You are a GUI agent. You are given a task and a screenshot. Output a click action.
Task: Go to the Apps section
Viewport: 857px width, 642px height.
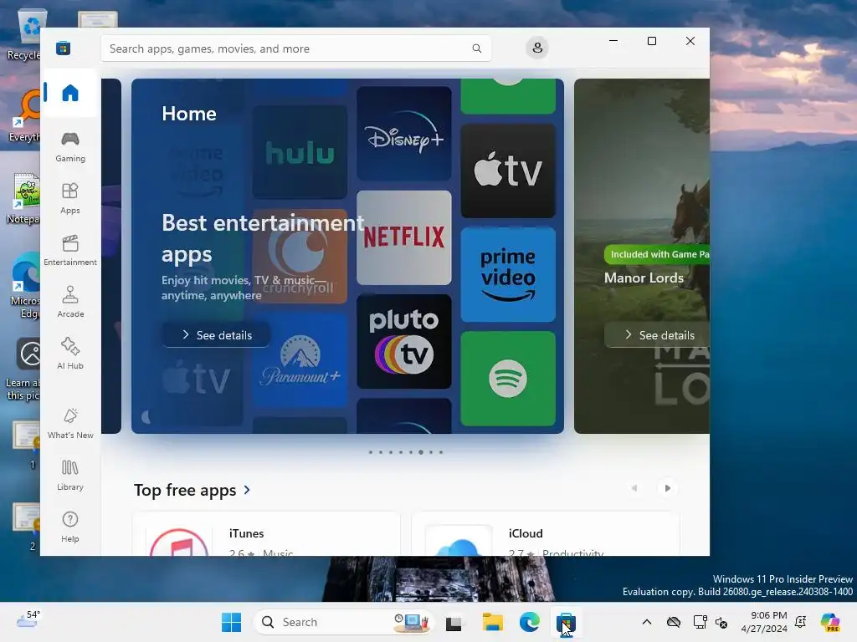70,199
